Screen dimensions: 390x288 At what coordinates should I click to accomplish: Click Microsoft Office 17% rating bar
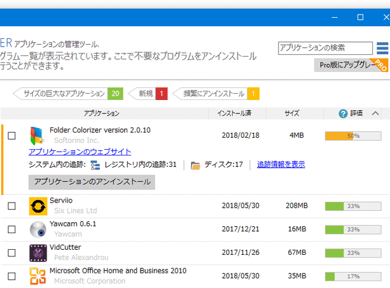[x=353, y=277]
